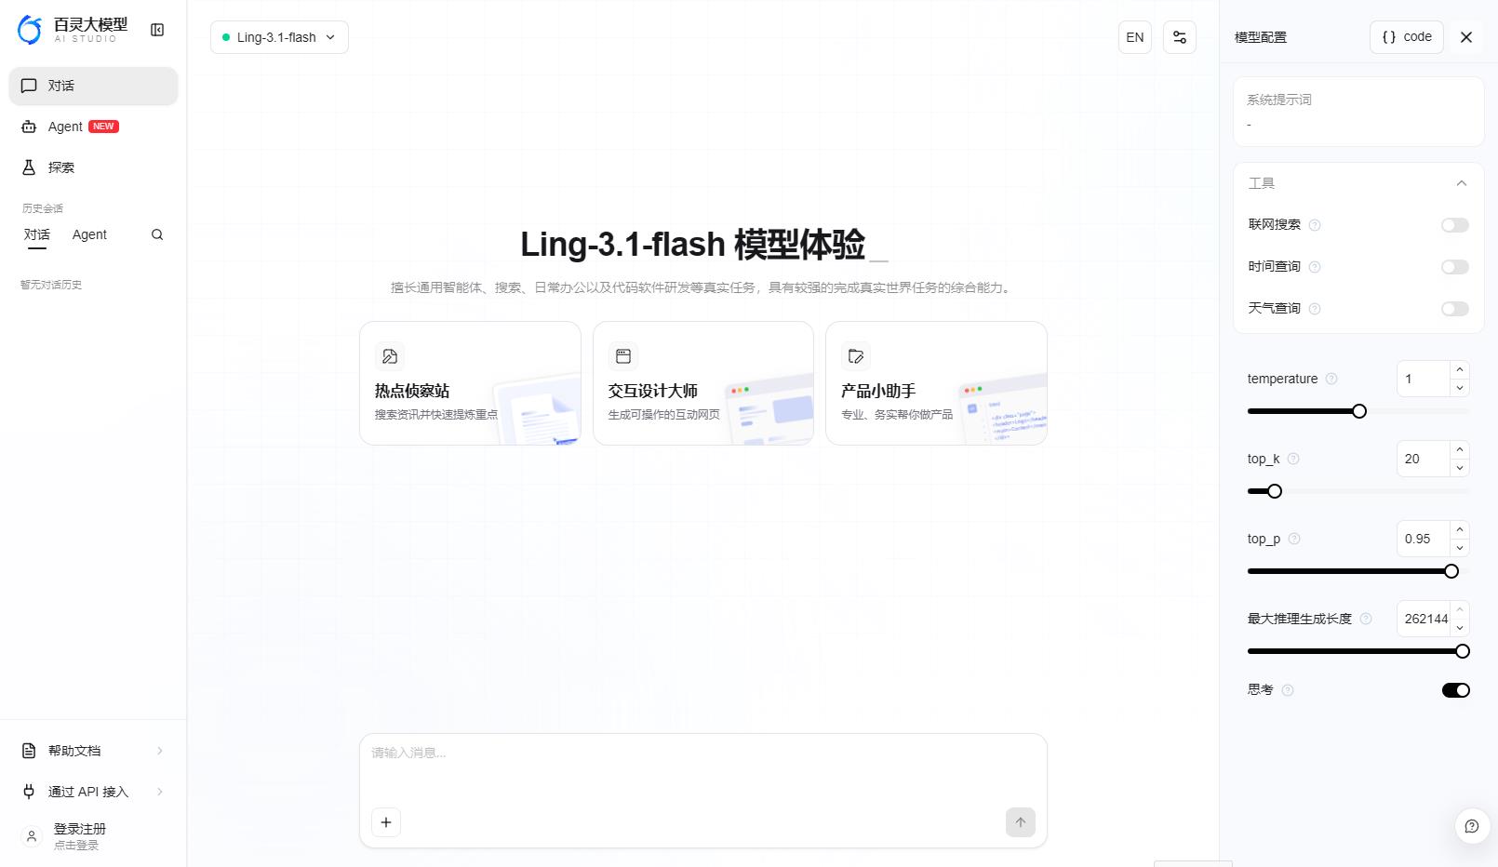
Task: Click the top_p value field
Action: click(x=1424, y=539)
